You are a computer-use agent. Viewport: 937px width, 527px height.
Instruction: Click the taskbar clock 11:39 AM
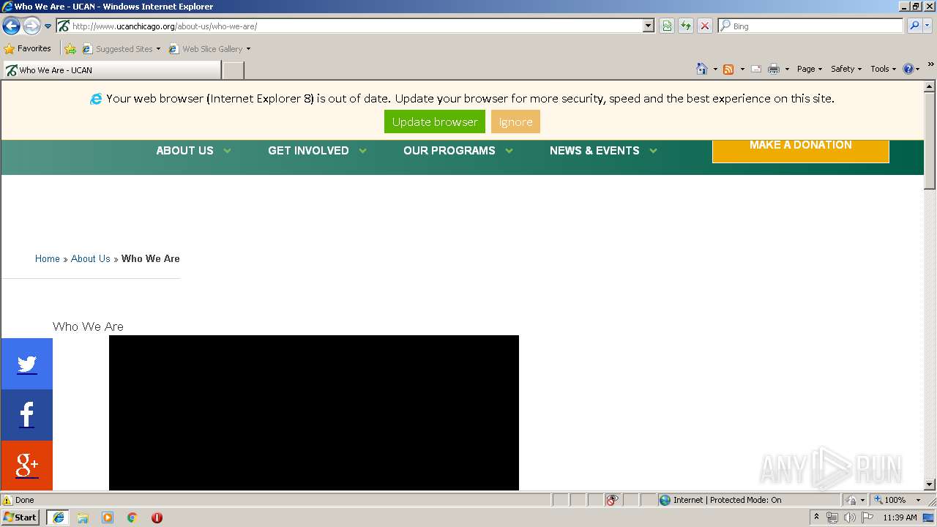(x=900, y=517)
